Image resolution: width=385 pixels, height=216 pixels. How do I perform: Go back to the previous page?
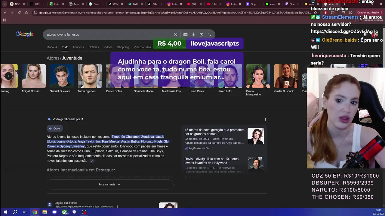pyautogui.click(x=5, y=13)
